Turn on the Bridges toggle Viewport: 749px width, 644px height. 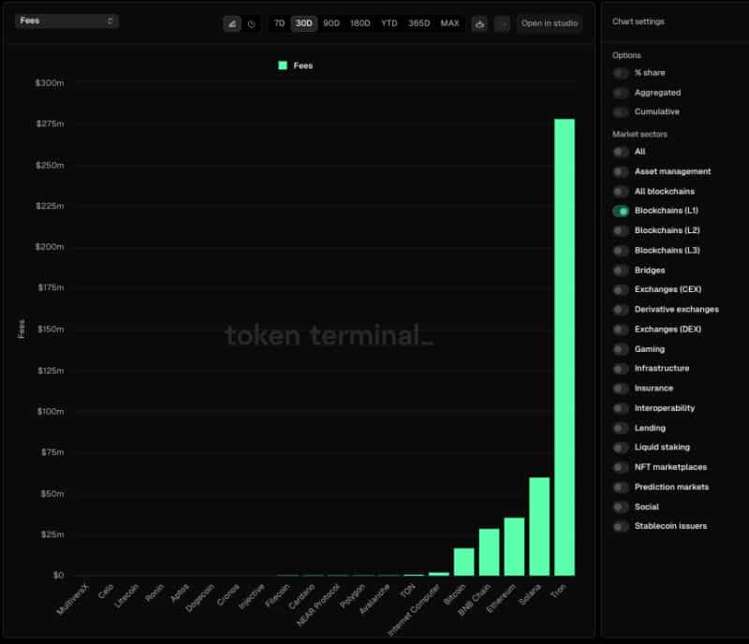[x=621, y=271]
